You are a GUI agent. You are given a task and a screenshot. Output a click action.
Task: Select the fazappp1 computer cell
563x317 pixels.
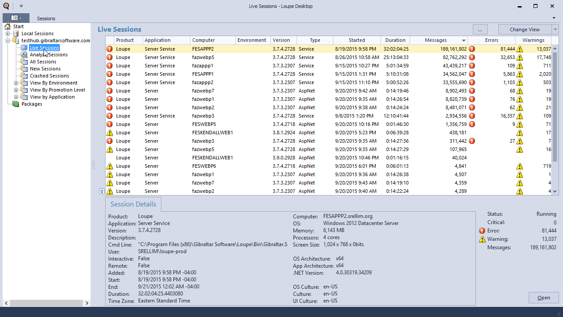pos(212,66)
